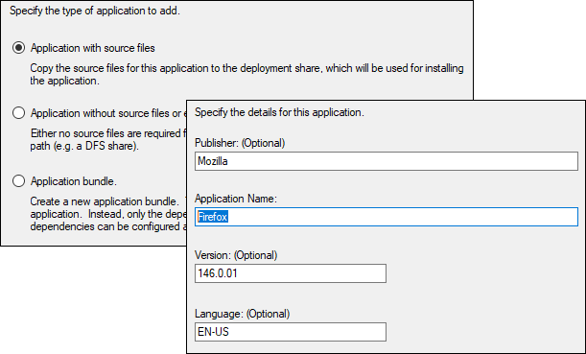The height and width of the screenshot is (354, 586).
Task: Click the Application Name field with Firefox
Action: tap(387, 217)
